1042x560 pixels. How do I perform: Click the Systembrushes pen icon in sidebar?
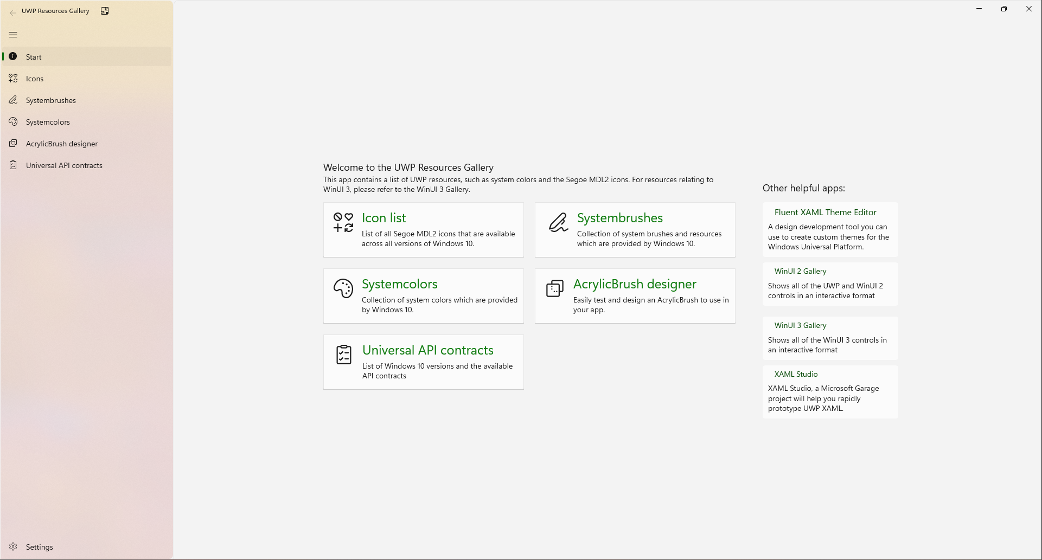(x=13, y=100)
